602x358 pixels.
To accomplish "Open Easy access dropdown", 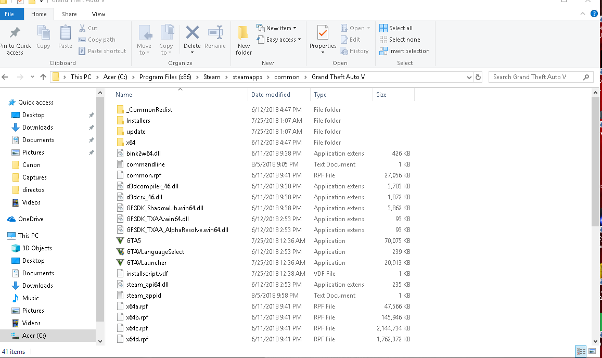I will tap(279, 40).
